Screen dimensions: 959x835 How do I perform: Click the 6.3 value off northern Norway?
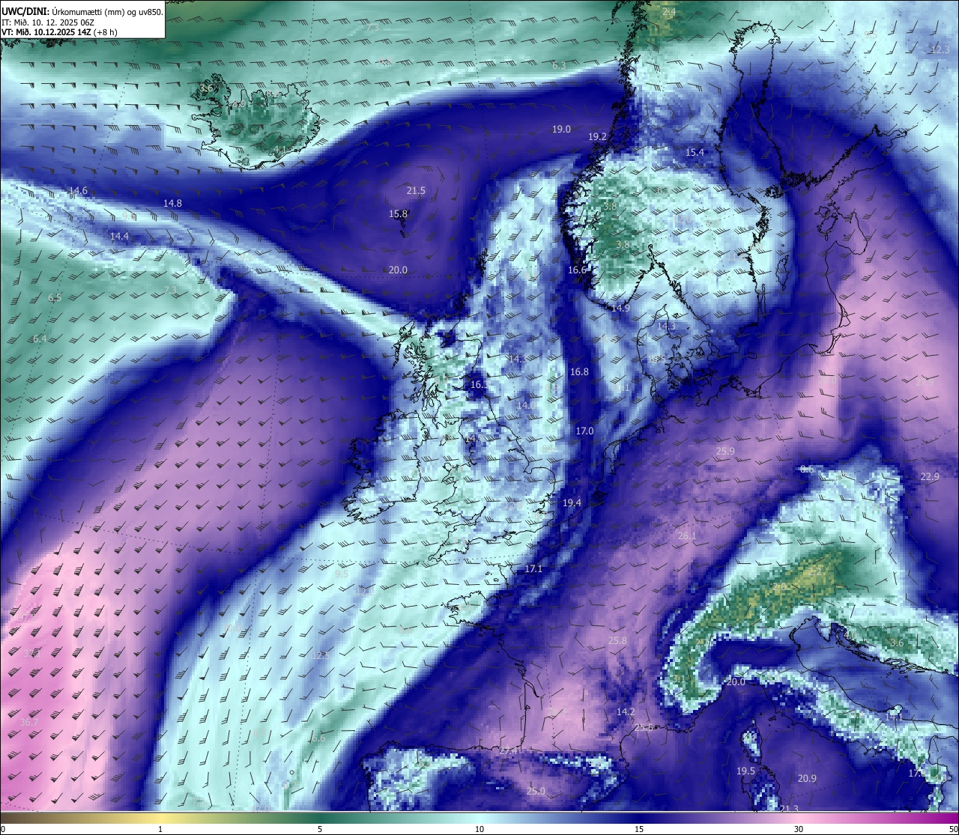coord(559,66)
